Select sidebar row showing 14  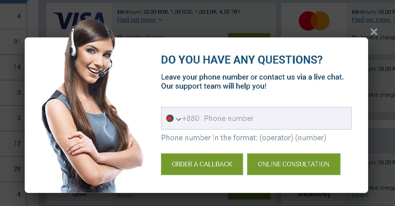coord(13,67)
